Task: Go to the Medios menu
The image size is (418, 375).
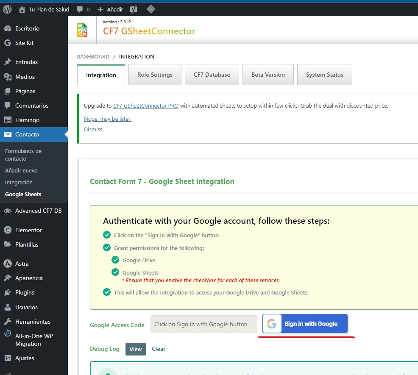Action: [x=25, y=77]
